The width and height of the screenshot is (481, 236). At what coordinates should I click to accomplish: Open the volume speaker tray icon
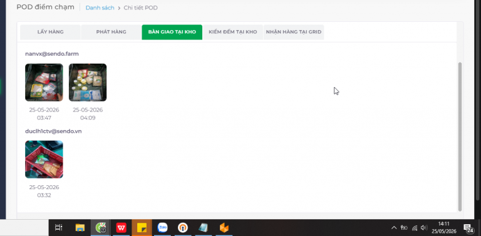tap(424, 228)
